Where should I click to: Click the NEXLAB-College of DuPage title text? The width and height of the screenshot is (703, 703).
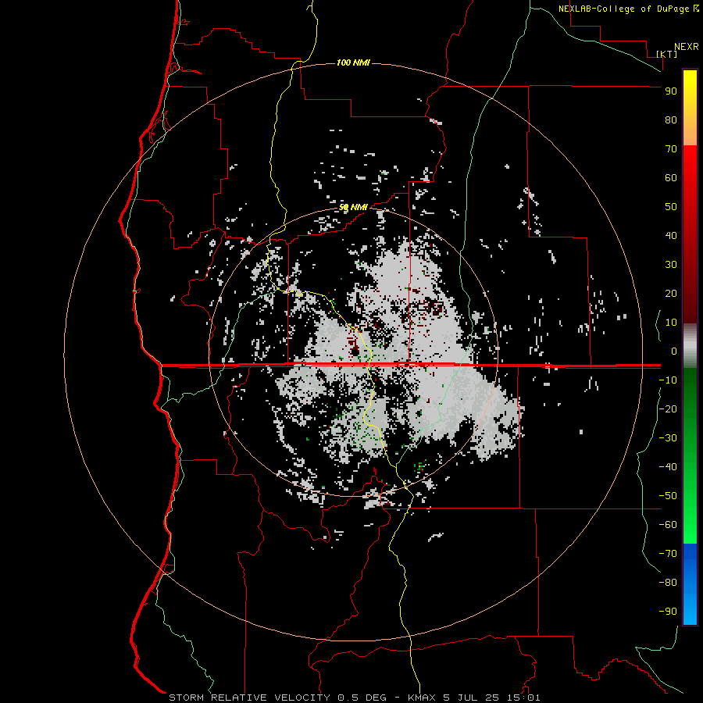[x=623, y=9]
